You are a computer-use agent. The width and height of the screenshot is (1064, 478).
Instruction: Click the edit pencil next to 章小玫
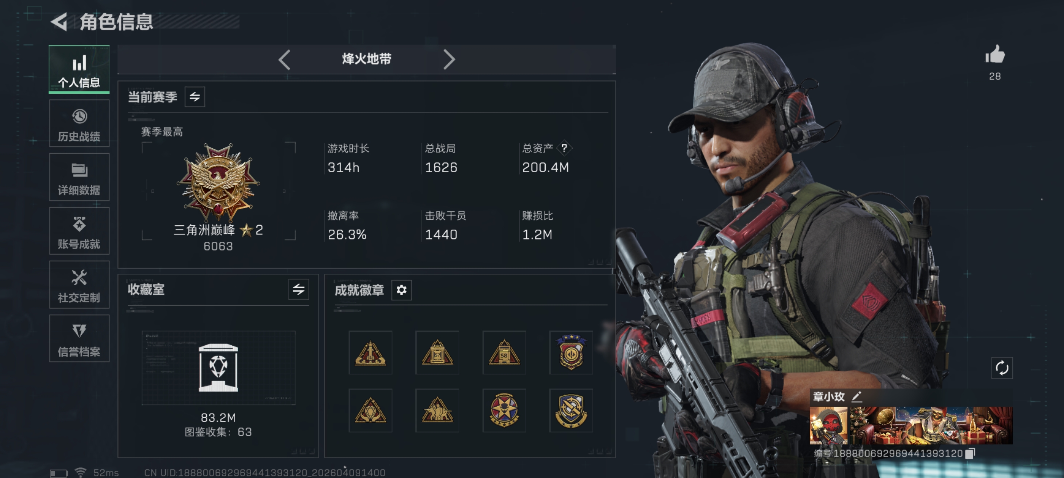coord(857,397)
